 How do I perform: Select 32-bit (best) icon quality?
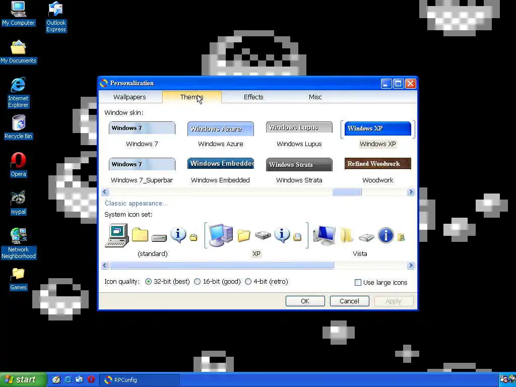[x=167, y=282]
